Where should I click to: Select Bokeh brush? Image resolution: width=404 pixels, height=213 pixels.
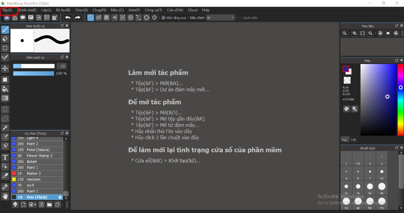(37, 162)
